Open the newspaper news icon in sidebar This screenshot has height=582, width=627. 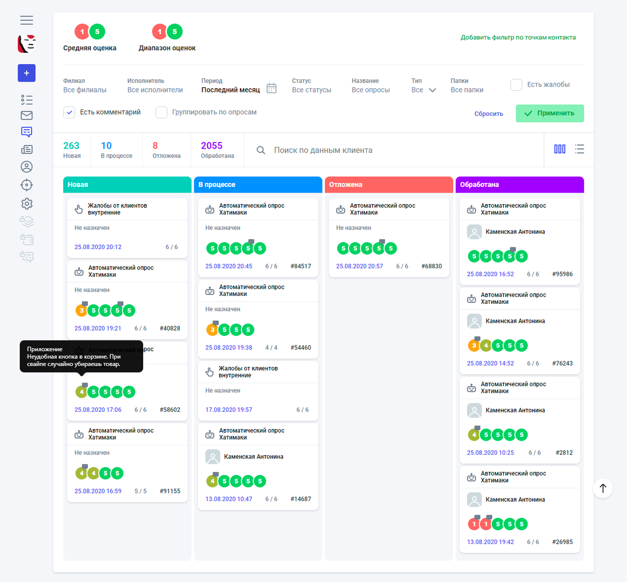click(27, 149)
